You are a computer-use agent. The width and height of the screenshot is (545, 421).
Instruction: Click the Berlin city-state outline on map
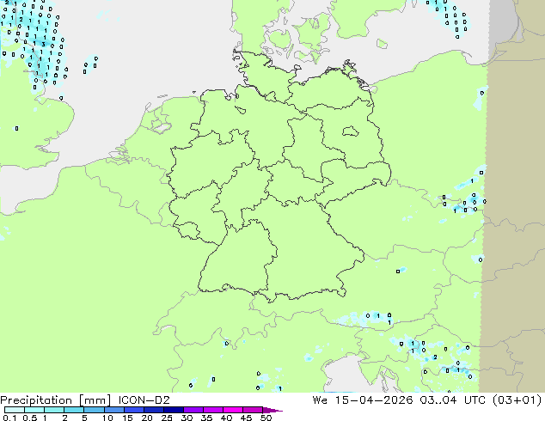click(x=350, y=131)
